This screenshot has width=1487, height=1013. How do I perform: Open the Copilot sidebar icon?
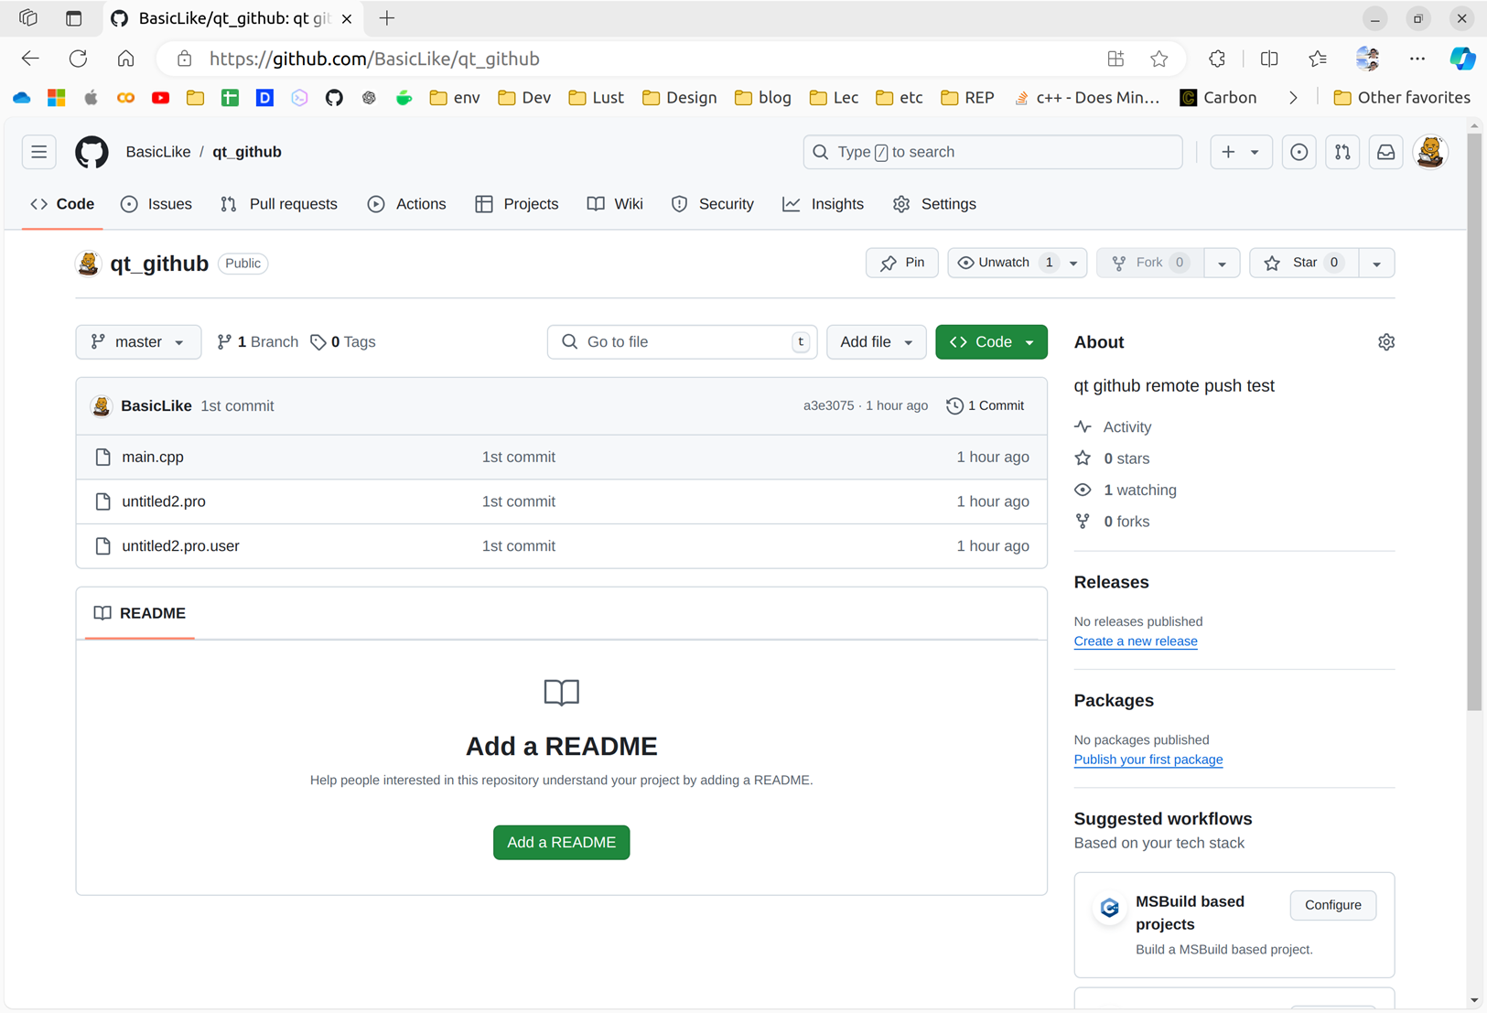[x=1462, y=59]
